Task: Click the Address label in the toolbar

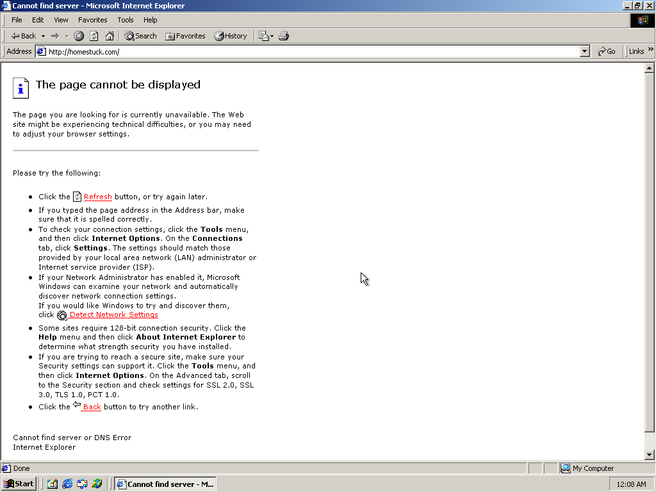Action: coord(19,51)
